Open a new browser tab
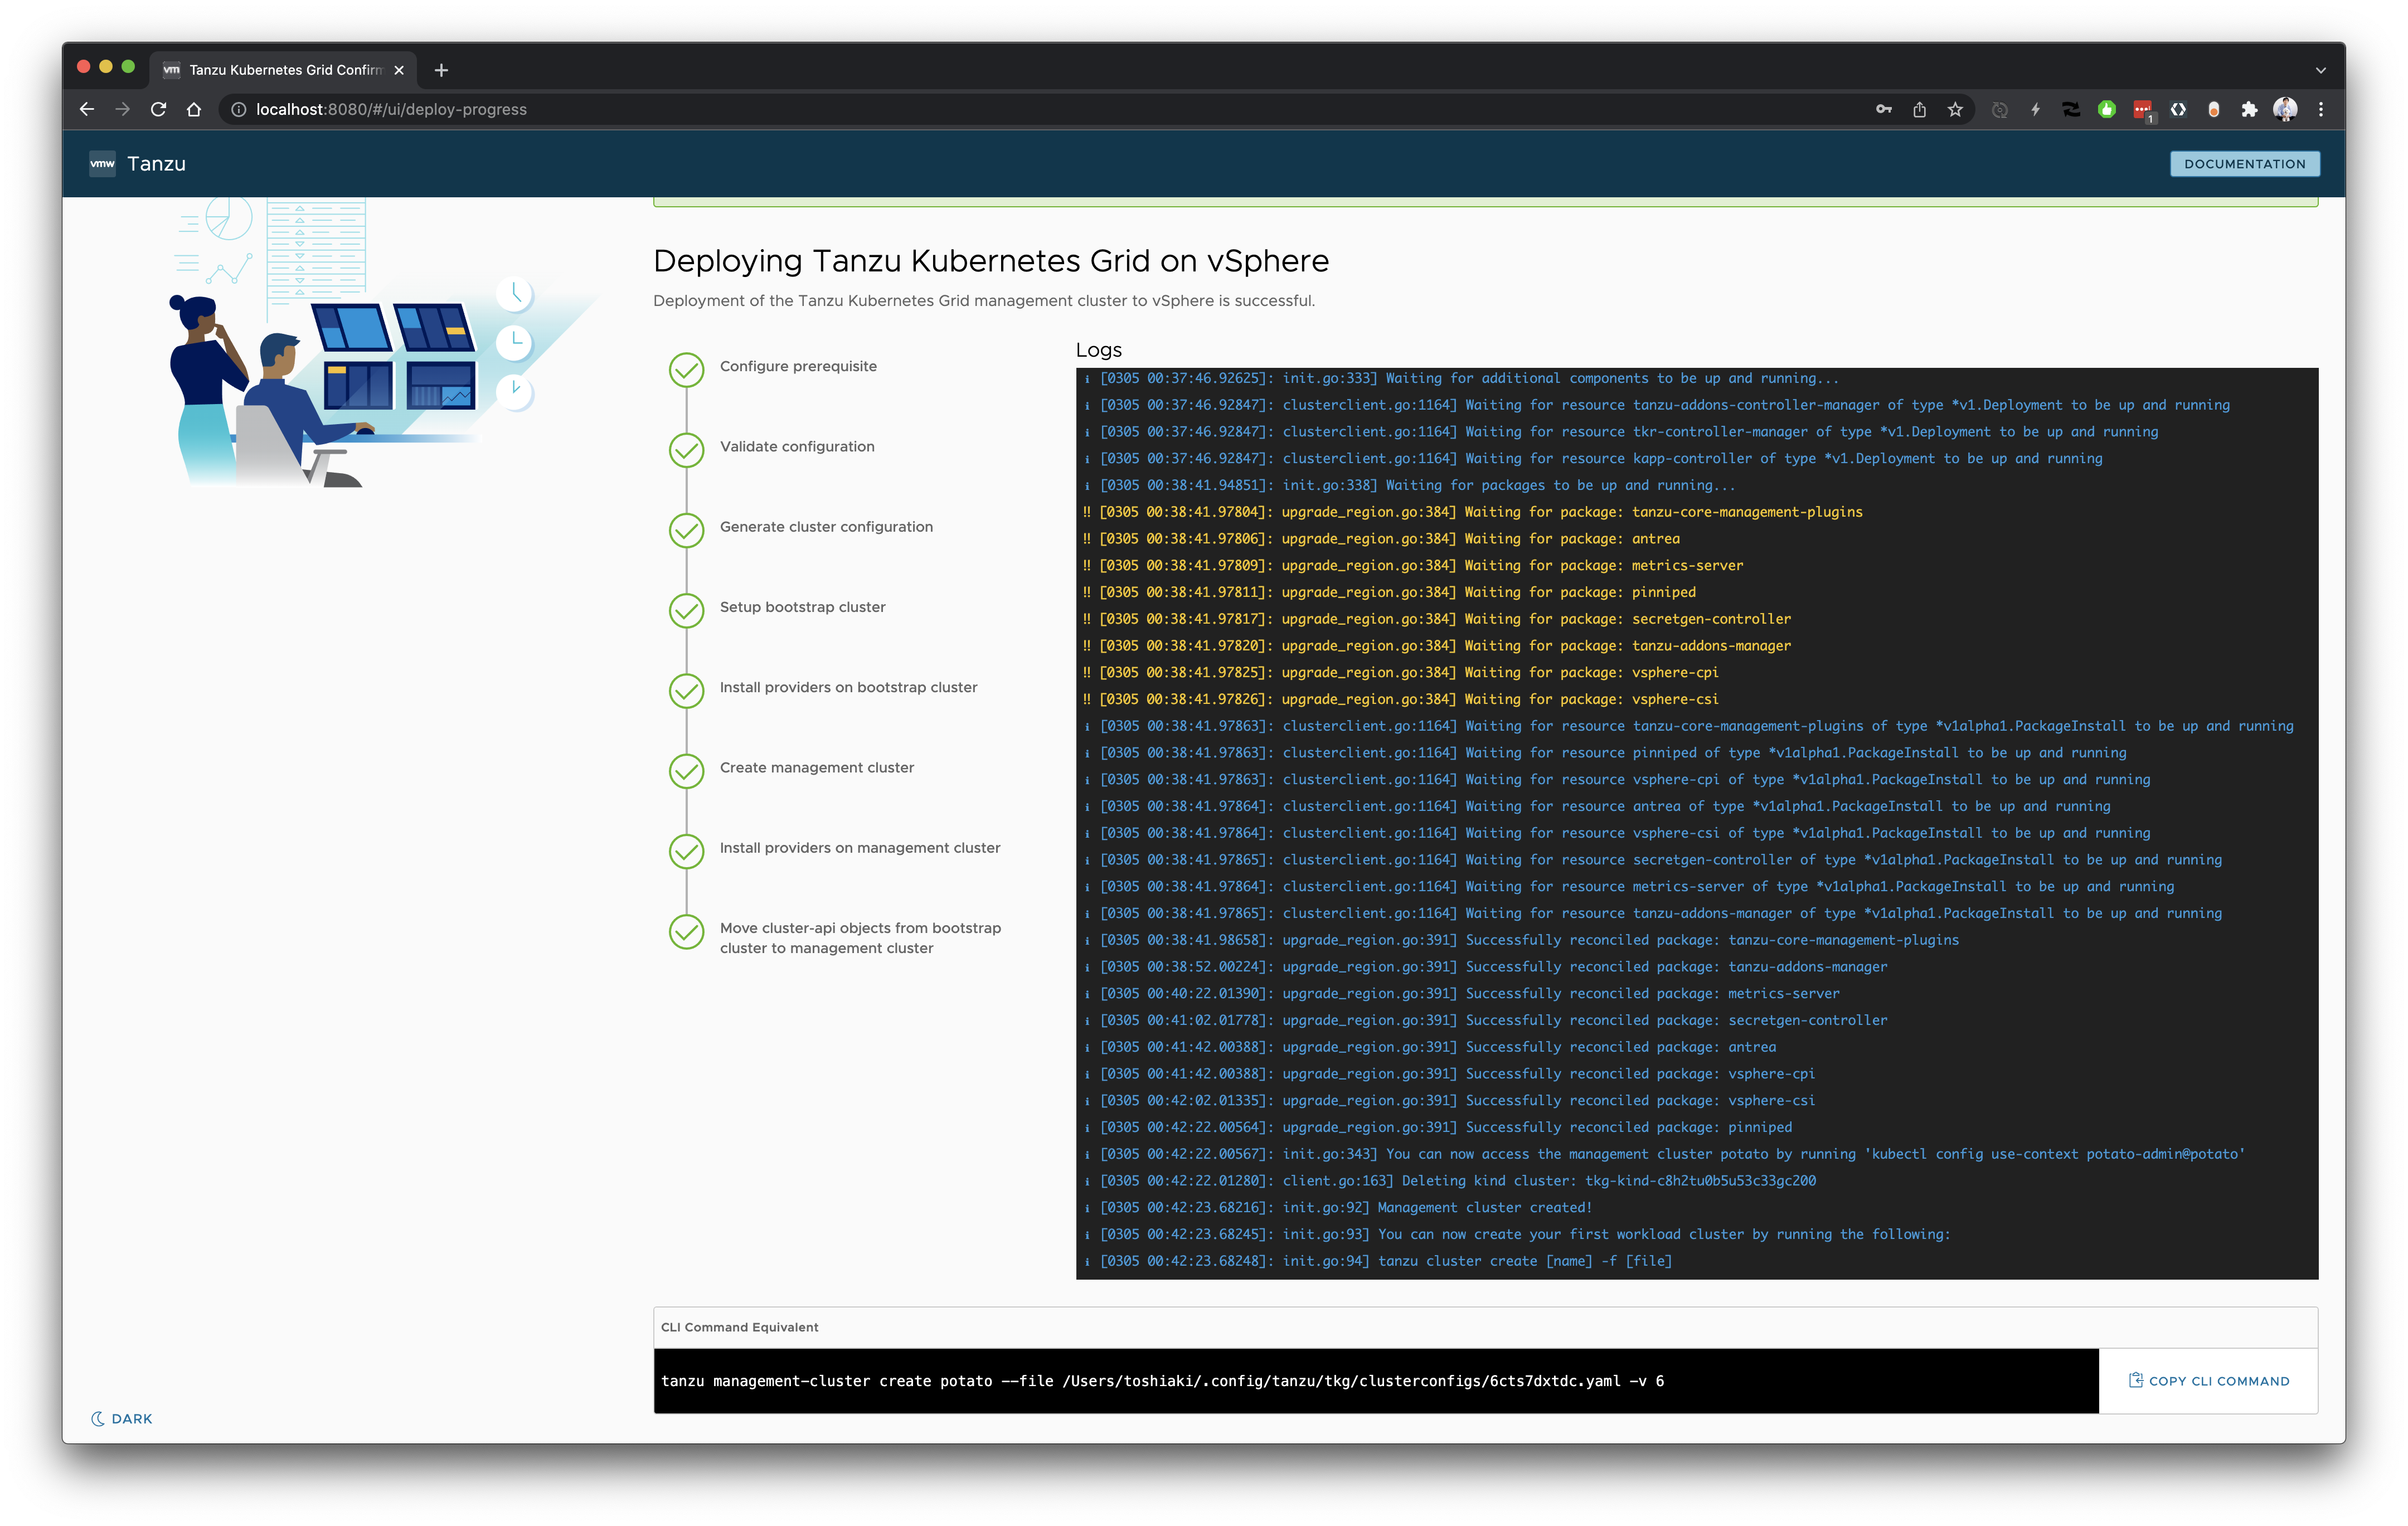 click(x=441, y=70)
